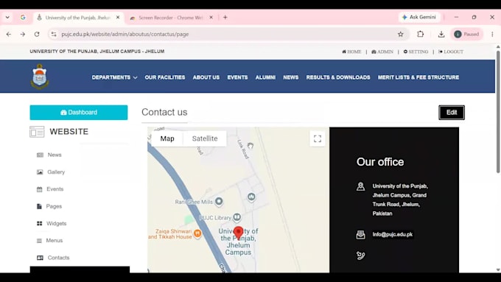501x282 pixels.
Task: Open the Chrome downloads icon
Action: tap(441, 34)
